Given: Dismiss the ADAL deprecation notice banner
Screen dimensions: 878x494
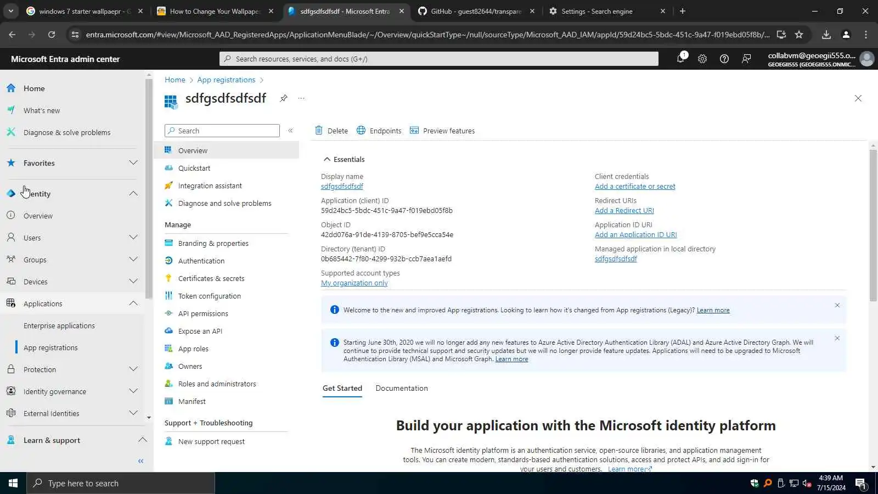Looking at the screenshot, I should pyautogui.click(x=837, y=338).
